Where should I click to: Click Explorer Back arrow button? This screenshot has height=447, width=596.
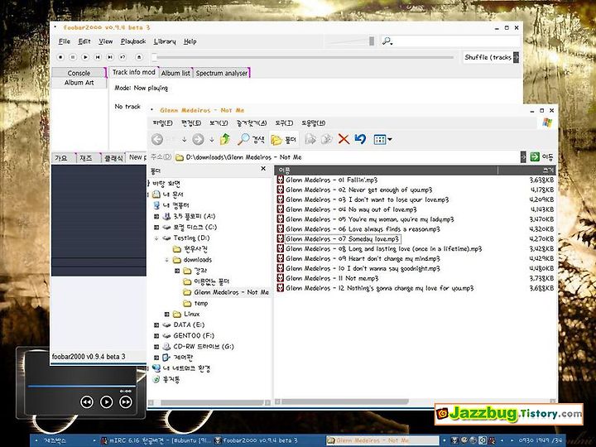(157, 139)
